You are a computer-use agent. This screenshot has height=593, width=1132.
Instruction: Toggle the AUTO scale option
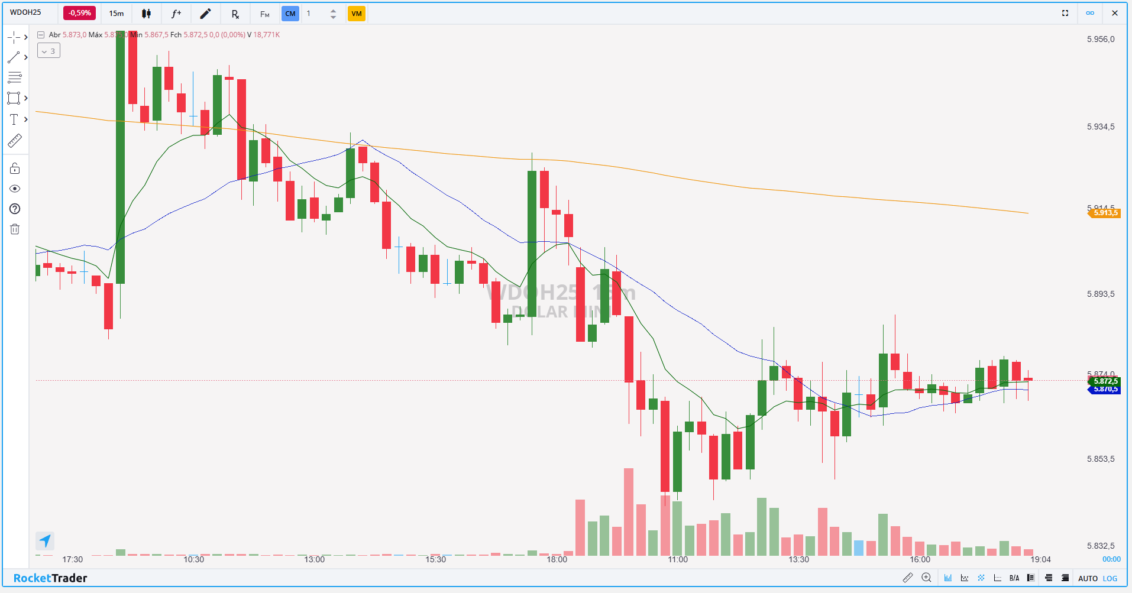(x=1088, y=578)
